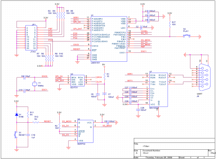This screenshot has height=159, width=216.
Task: Click the M25P32 flash memory U2 block
Action: 85,132
